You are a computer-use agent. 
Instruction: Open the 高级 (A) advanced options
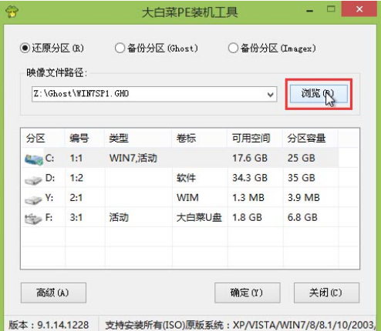(x=53, y=293)
